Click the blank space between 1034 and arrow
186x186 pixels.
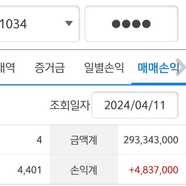coord(46,24)
